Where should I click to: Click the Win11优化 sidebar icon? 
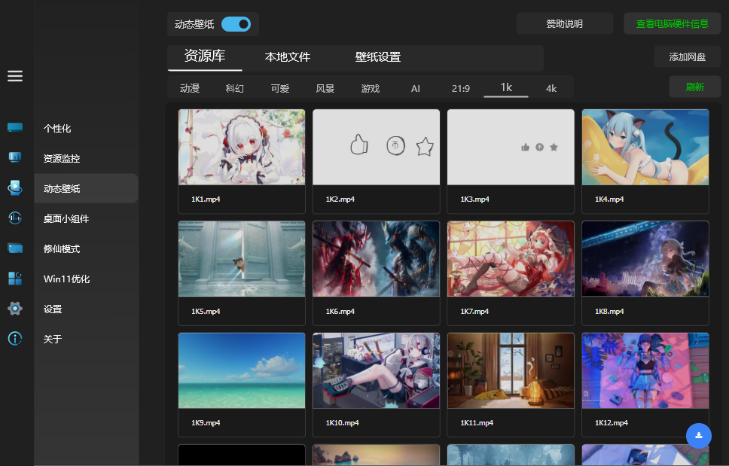point(15,279)
